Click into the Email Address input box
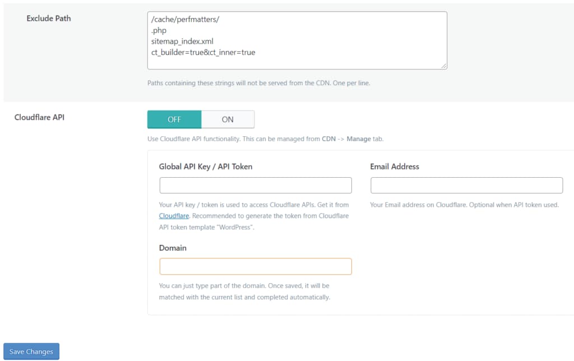Image resolution: width=574 pixels, height=361 pixels. (466, 185)
